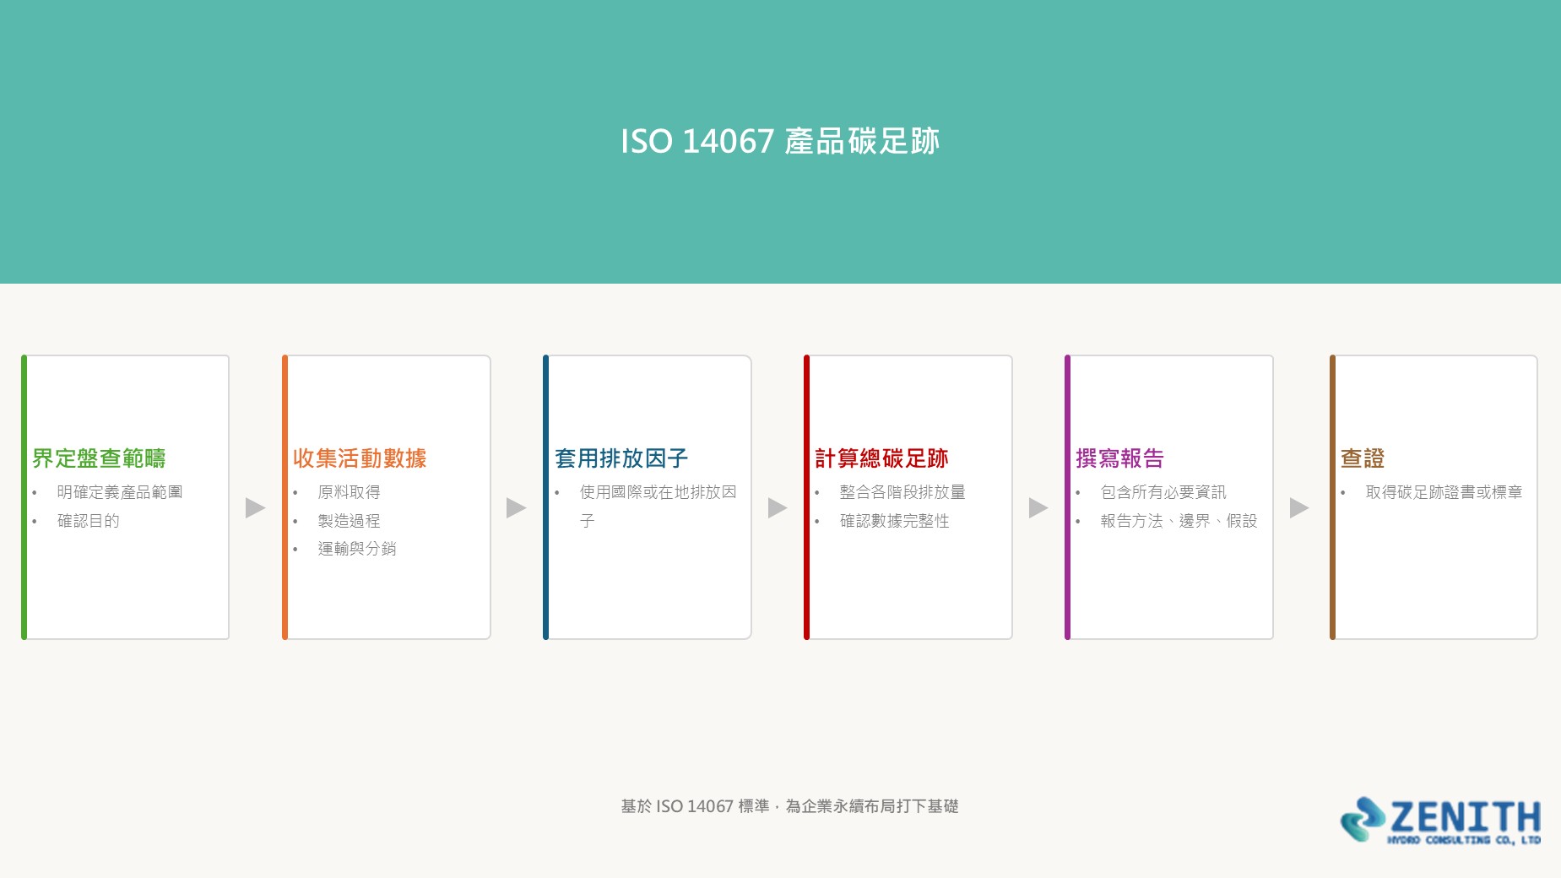Select the 查證 heading

tap(1363, 458)
